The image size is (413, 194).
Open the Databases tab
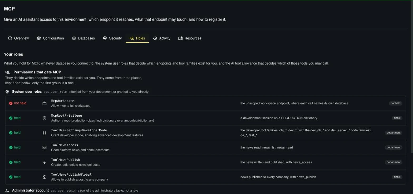[83, 38]
